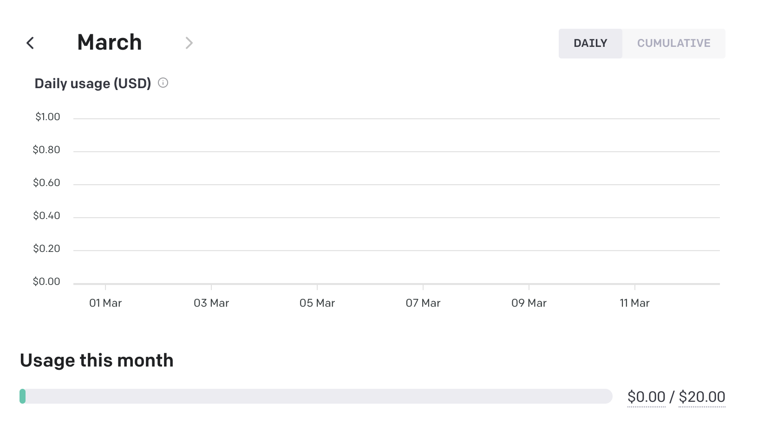Select the 05 Mar axis tick

(x=317, y=303)
